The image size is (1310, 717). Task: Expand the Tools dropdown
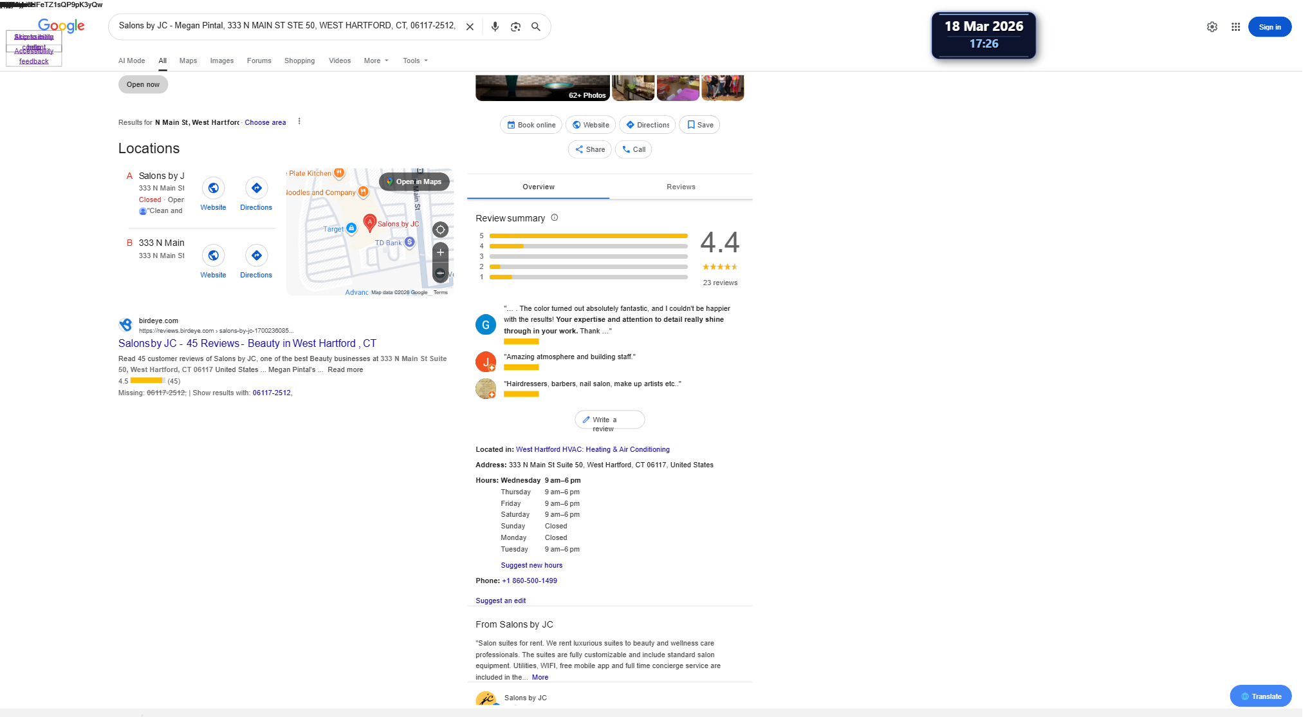coord(415,61)
